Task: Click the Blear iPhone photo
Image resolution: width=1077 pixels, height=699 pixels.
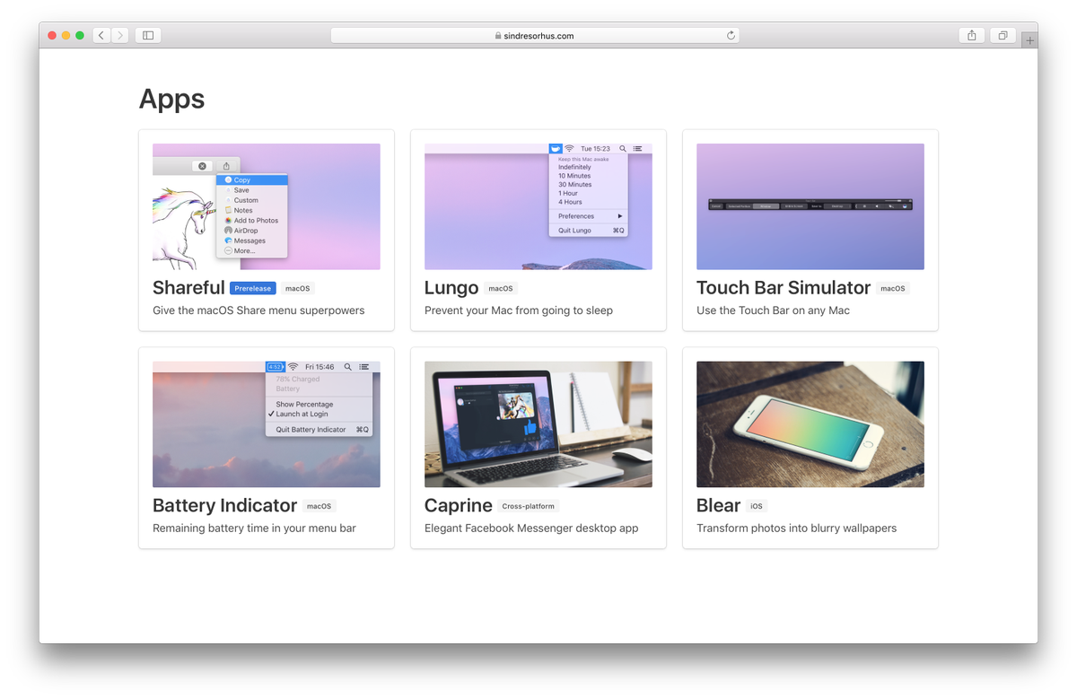Action: click(x=810, y=424)
